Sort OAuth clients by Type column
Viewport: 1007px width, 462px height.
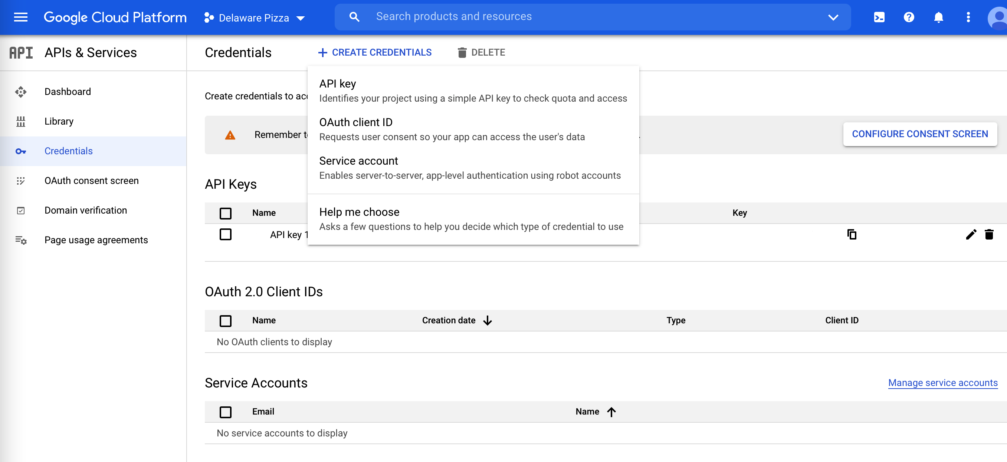[x=676, y=321]
